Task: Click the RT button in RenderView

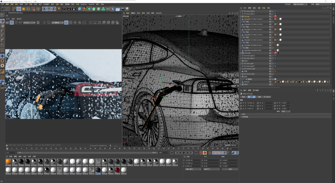Action: tap(21, 23)
